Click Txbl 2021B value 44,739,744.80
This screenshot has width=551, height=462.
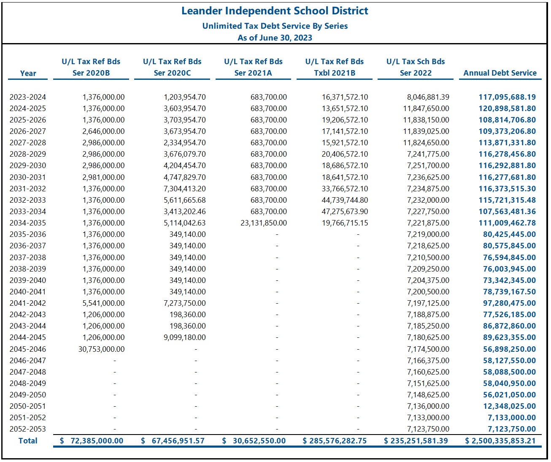345,200
